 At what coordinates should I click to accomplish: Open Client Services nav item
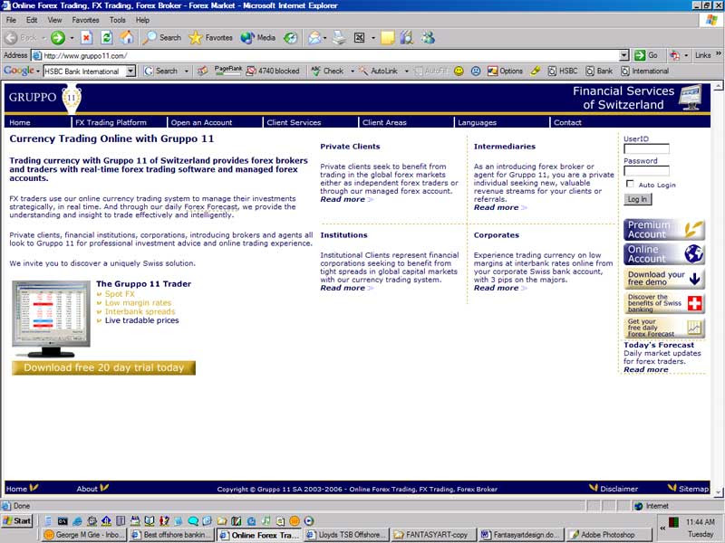pyautogui.click(x=294, y=122)
